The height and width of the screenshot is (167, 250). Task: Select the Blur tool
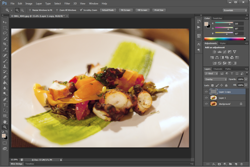tap(5, 88)
